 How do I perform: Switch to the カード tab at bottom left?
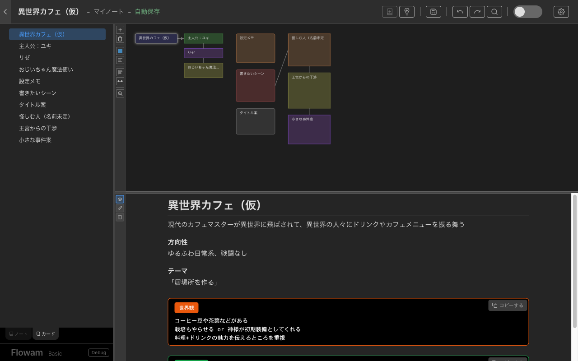[x=45, y=333]
